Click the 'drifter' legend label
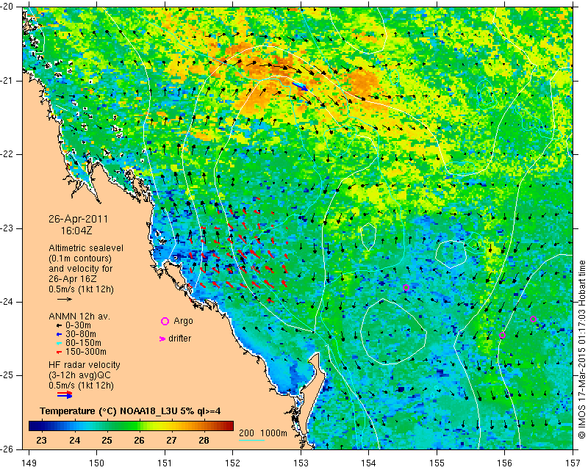The width and height of the screenshot is (588, 470). (x=179, y=339)
